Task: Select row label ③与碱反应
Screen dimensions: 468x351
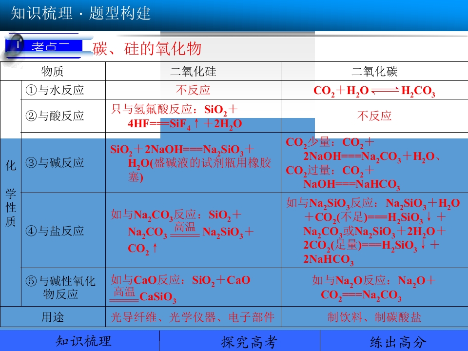Action: pyautogui.click(x=55, y=162)
